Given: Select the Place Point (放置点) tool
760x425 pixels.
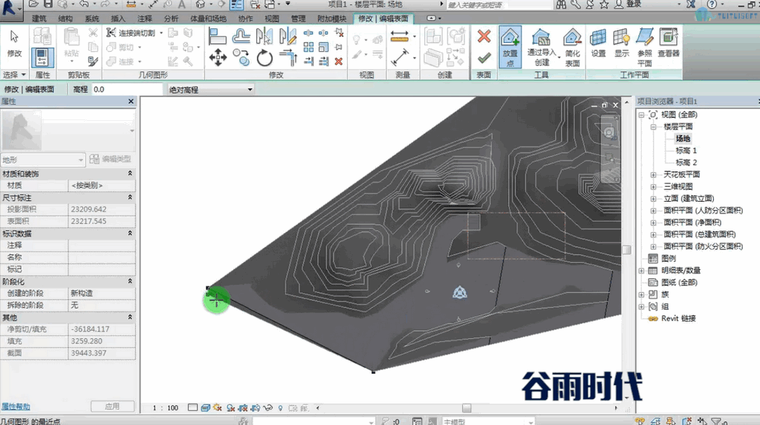Looking at the screenshot, I should tap(510, 47).
